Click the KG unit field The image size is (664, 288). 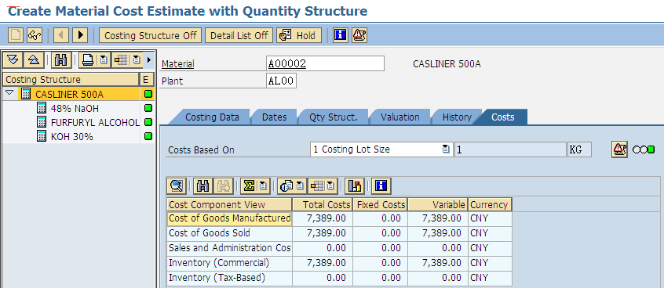579,149
